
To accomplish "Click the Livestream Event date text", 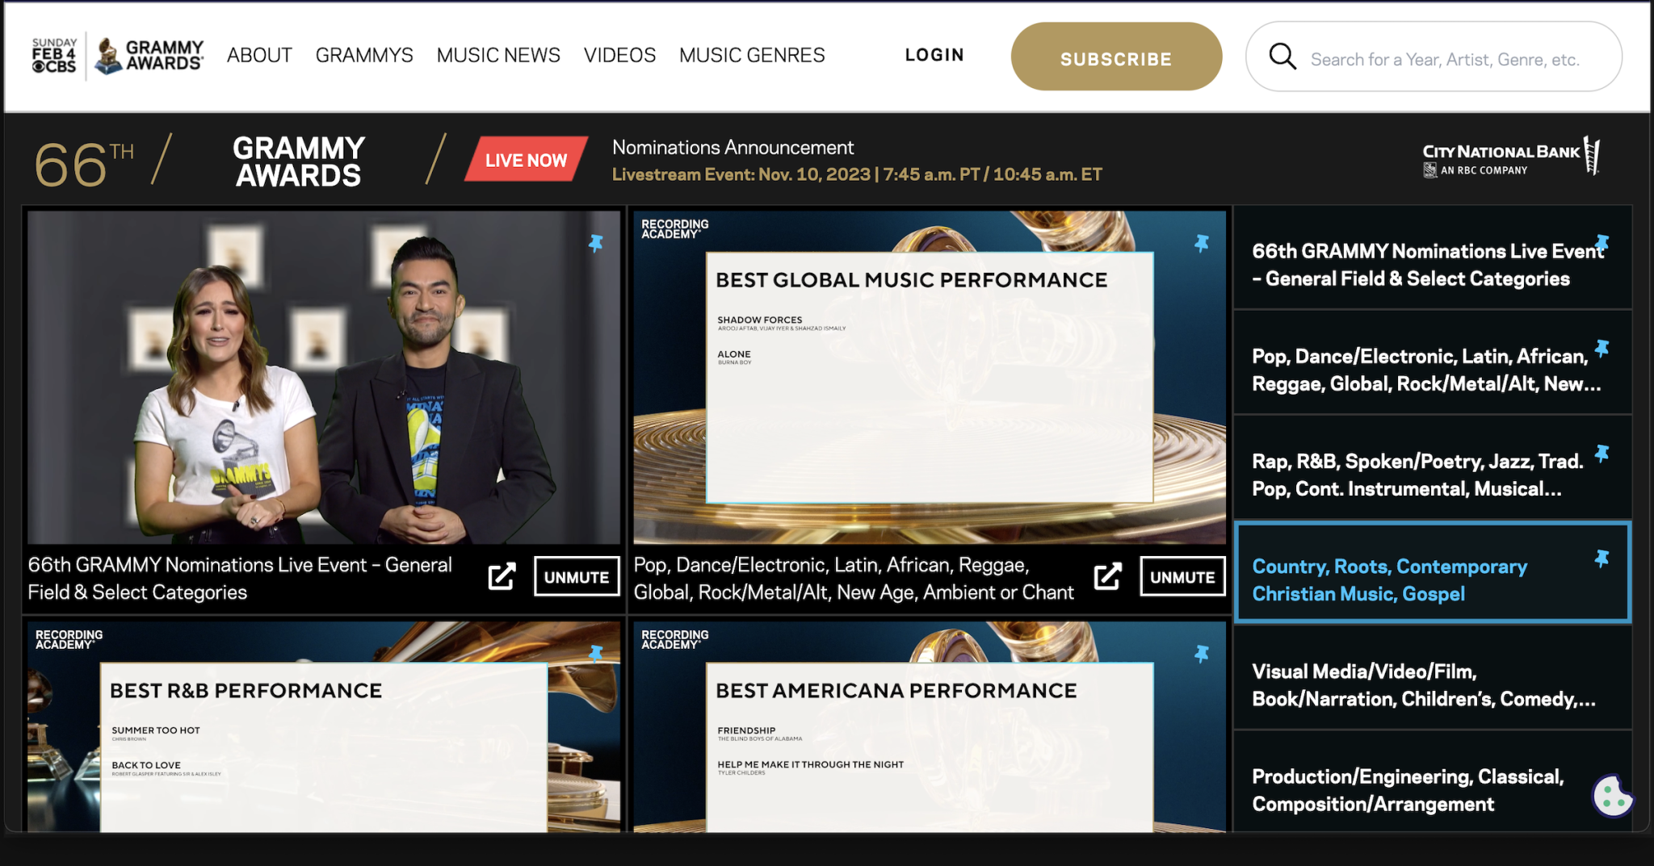I will coord(857,174).
